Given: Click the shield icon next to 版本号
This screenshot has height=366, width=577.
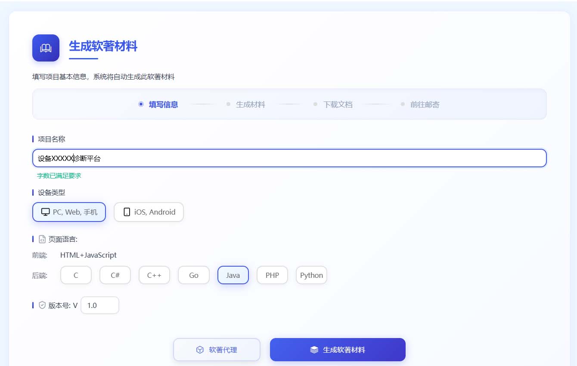Looking at the screenshot, I should (42, 305).
